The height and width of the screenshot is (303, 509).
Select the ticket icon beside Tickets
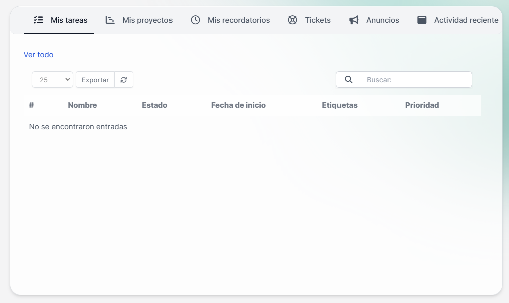292,20
